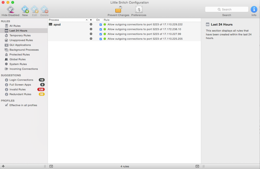Open Preferences from the toolbar
Image resolution: width=260 pixels, height=169 pixels.
click(x=139, y=9)
